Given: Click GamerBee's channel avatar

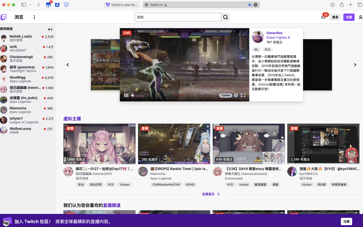Looking at the screenshot, I should tap(257, 37).
